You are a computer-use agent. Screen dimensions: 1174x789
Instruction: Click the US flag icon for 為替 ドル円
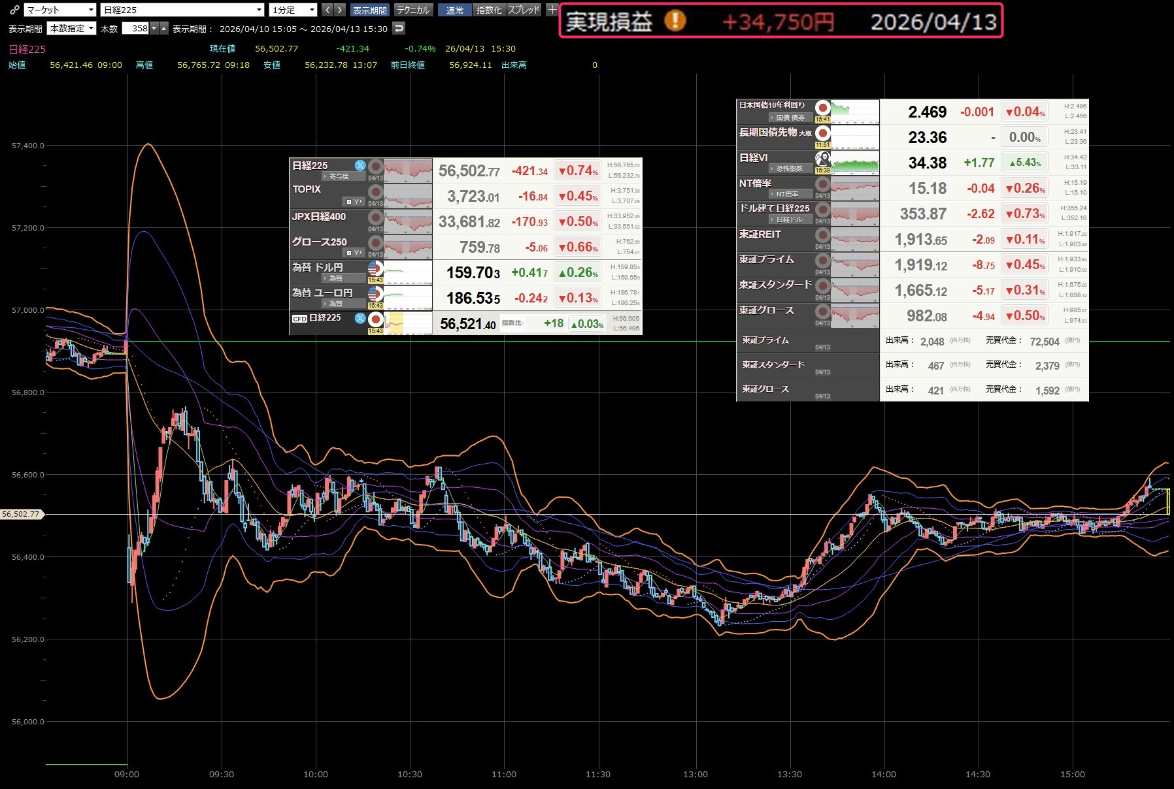pyautogui.click(x=375, y=268)
